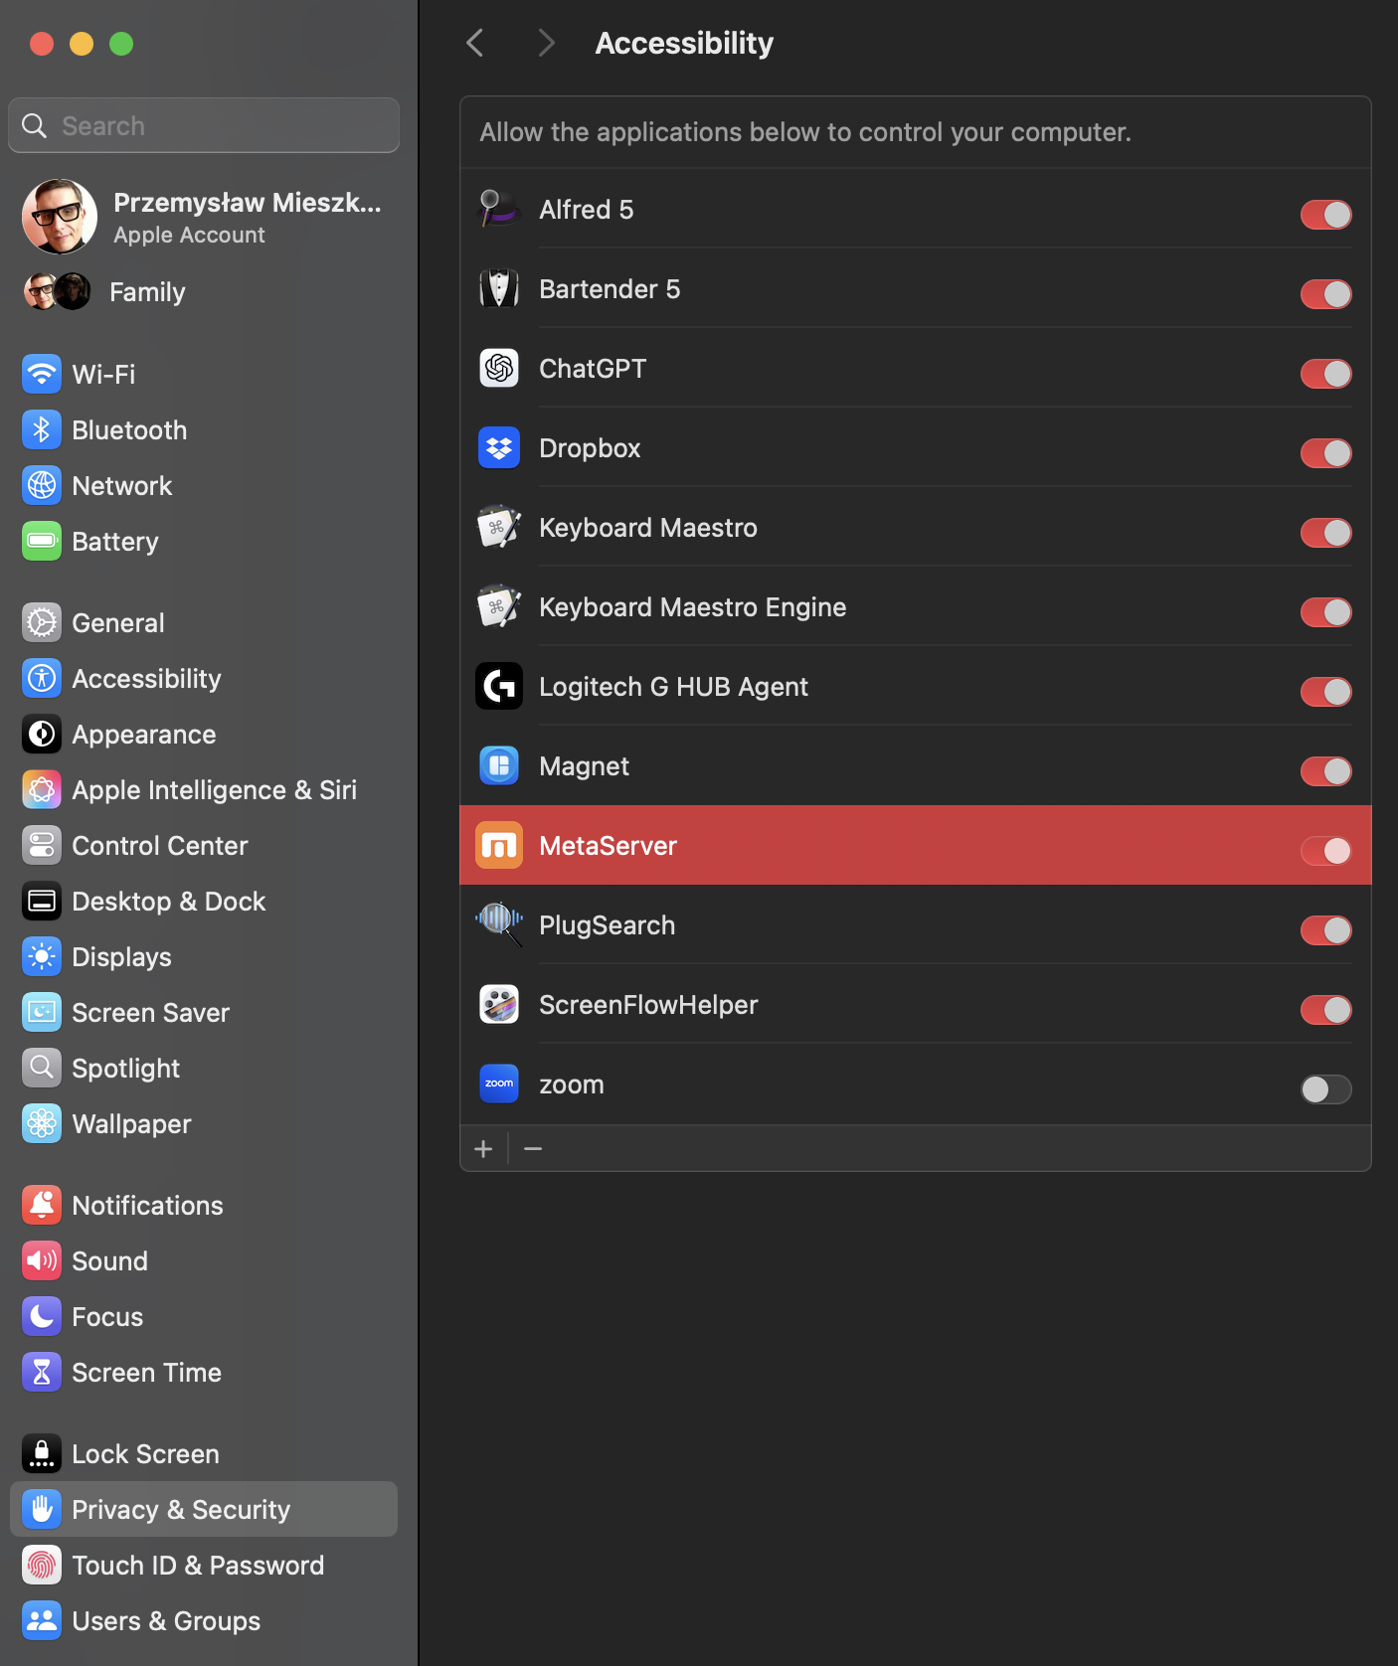Click the Logitech G HUB Agent icon
1398x1666 pixels.
tap(498, 687)
